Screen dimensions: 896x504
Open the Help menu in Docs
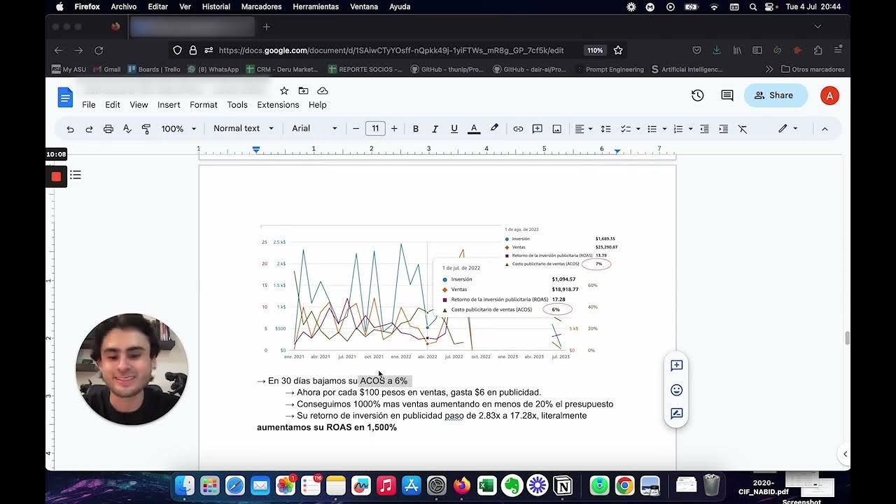pos(318,105)
